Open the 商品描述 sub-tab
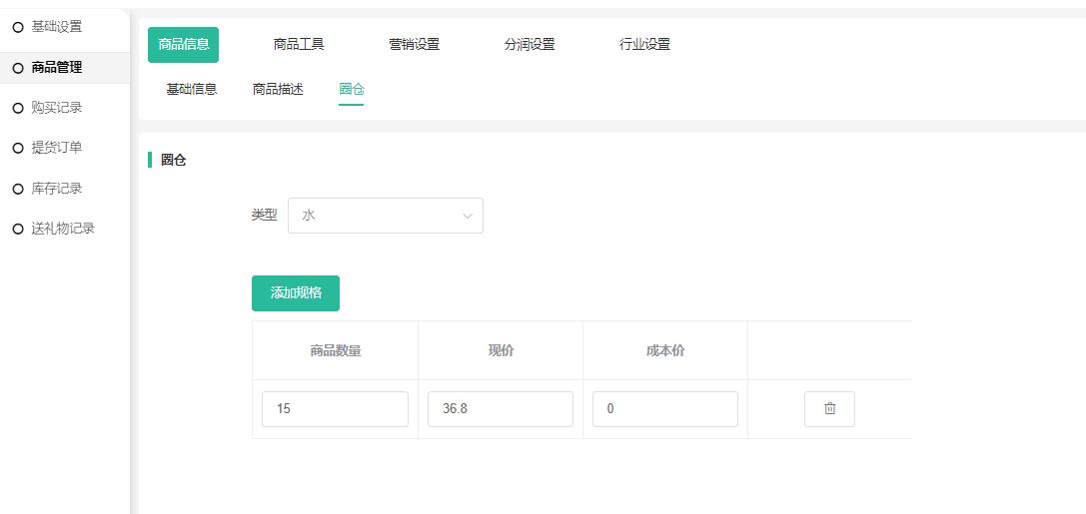The width and height of the screenshot is (1086, 514). (x=278, y=89)
